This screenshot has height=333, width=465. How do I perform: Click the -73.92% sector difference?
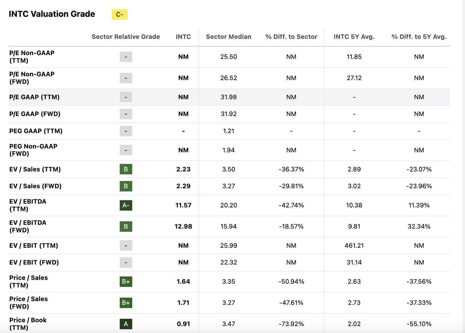coord(291,324)
